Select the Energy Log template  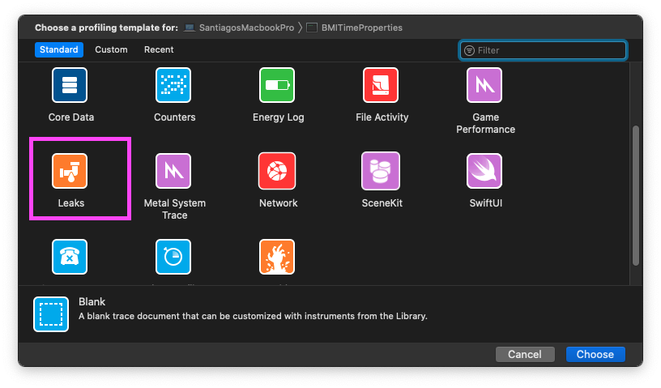click(x=277, y=85)
